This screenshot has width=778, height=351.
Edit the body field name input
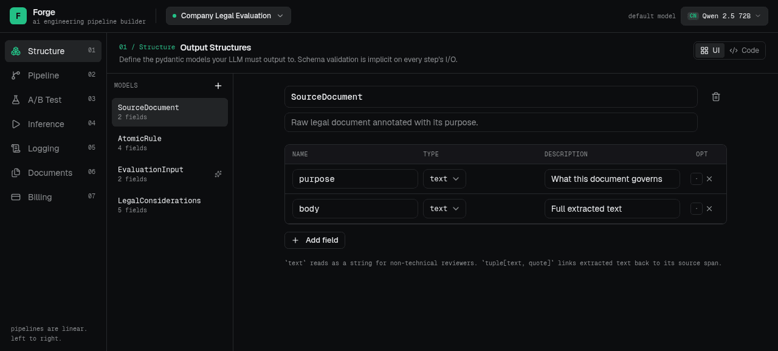point(355,209)
